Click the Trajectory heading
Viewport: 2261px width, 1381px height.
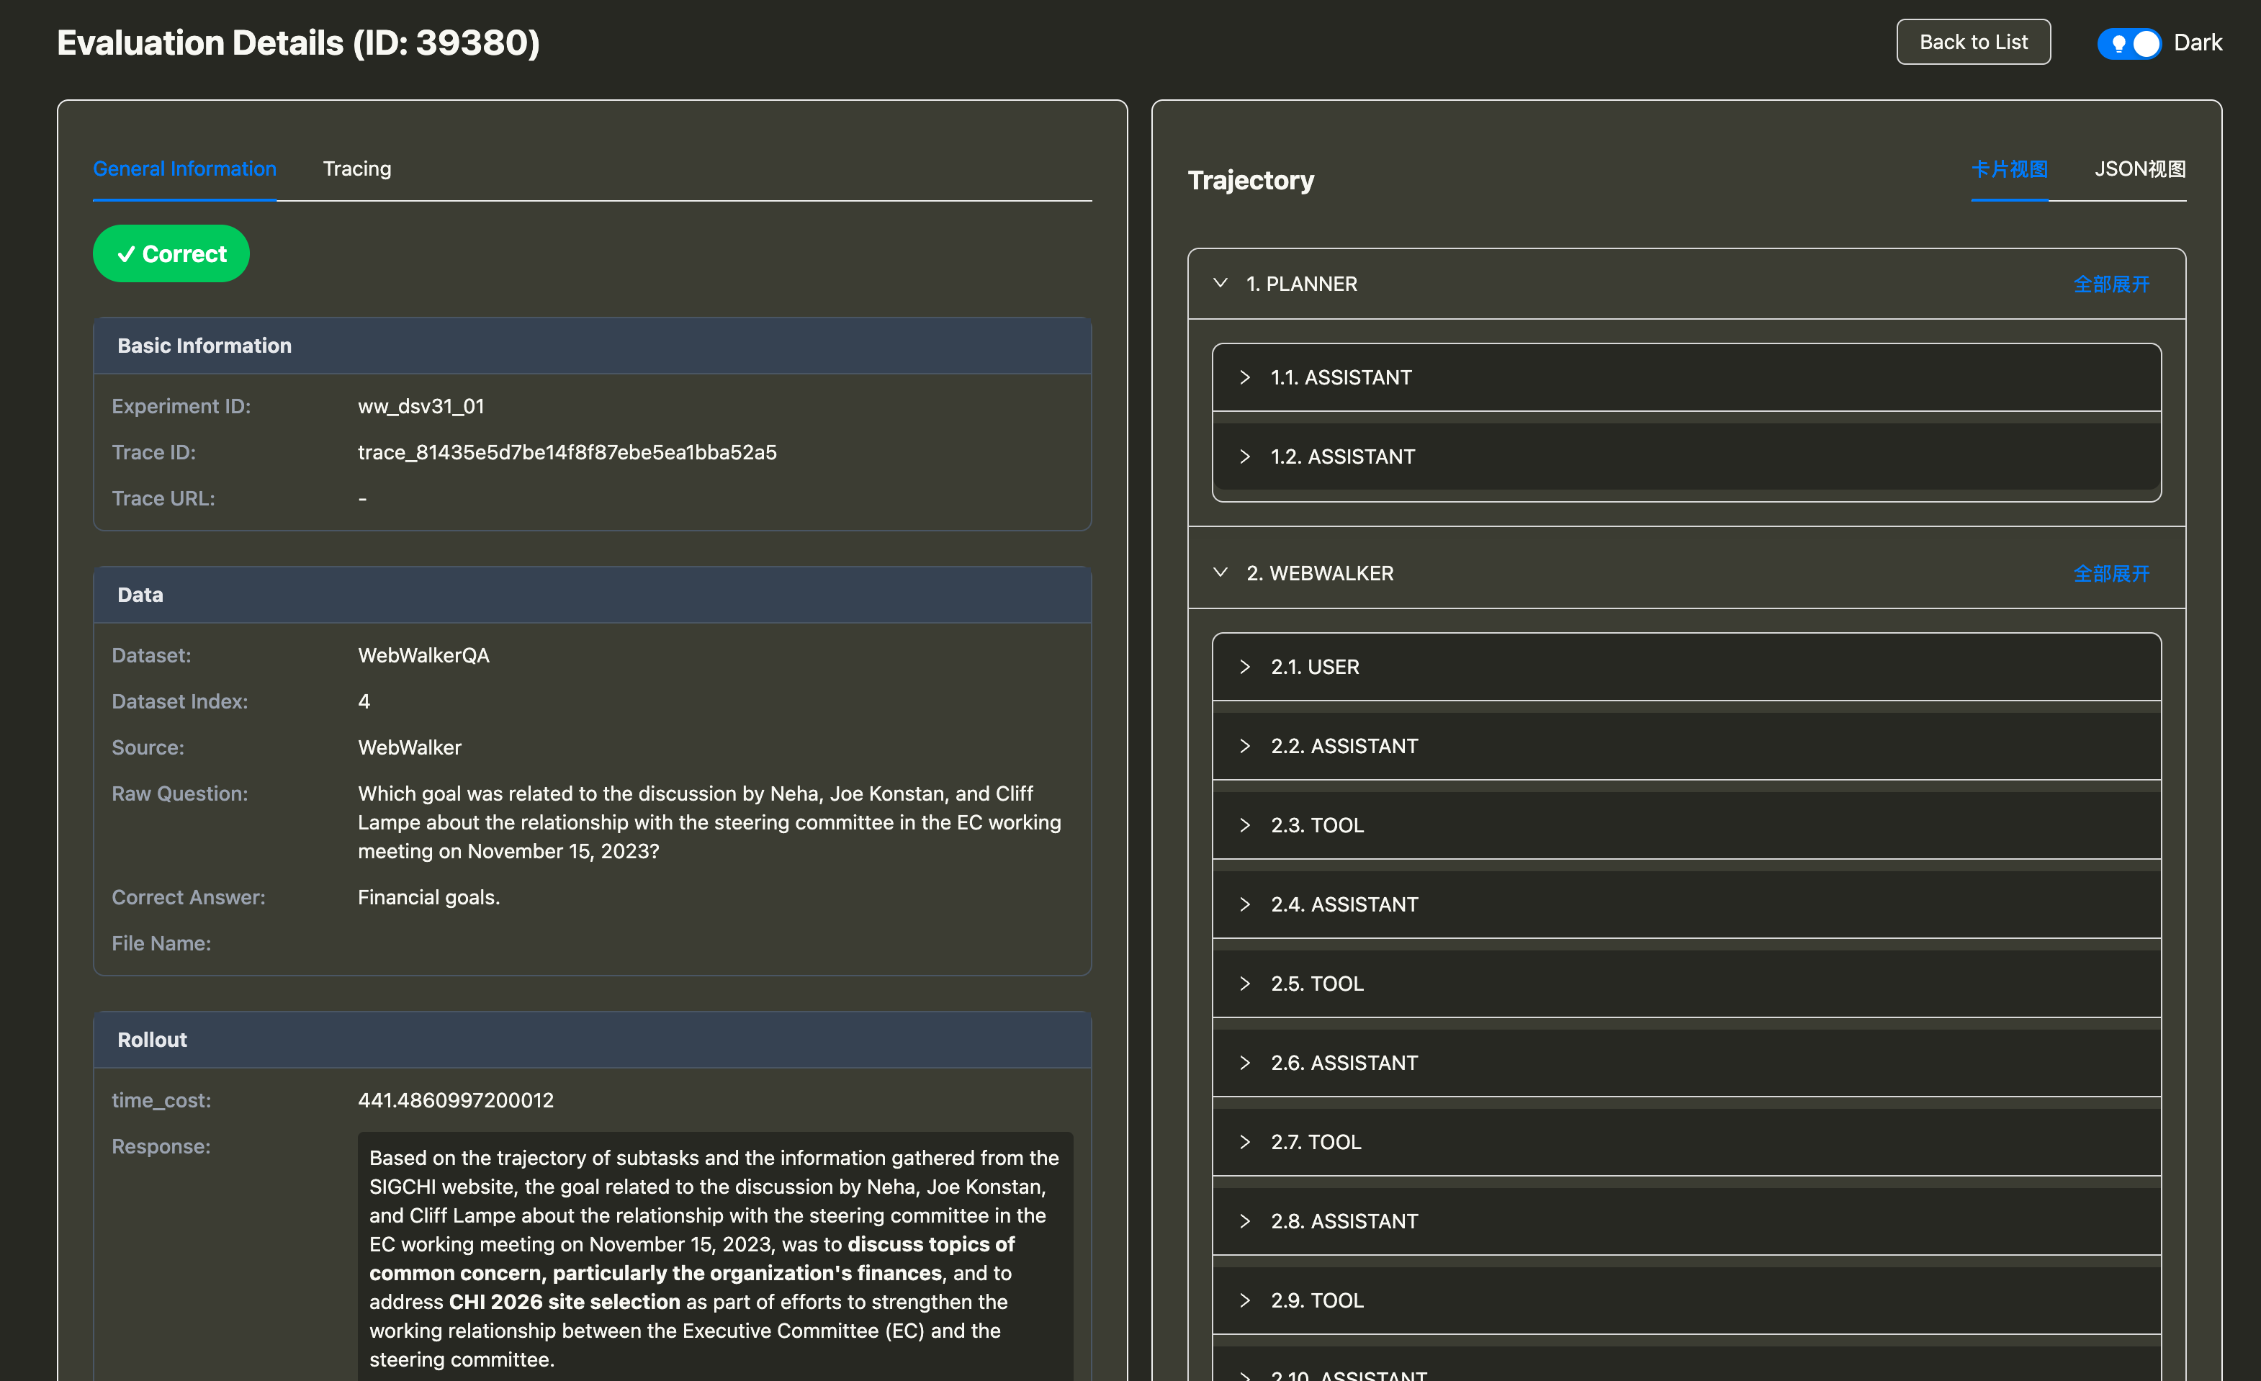1251,180
